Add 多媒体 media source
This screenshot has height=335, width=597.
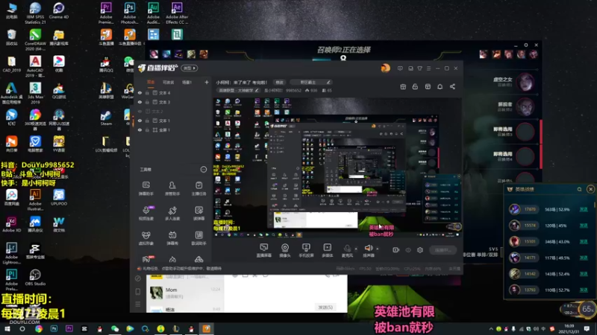328,250
